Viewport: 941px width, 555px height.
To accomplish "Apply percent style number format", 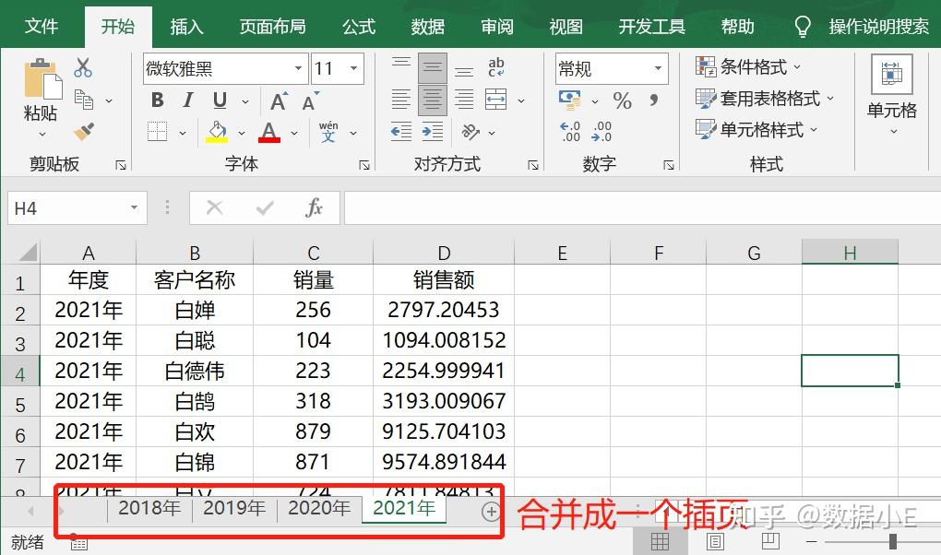I will coord(623,100).
